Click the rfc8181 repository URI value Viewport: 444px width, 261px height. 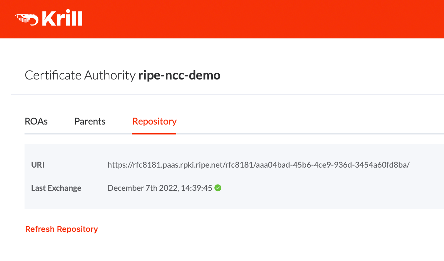point(259,165)
